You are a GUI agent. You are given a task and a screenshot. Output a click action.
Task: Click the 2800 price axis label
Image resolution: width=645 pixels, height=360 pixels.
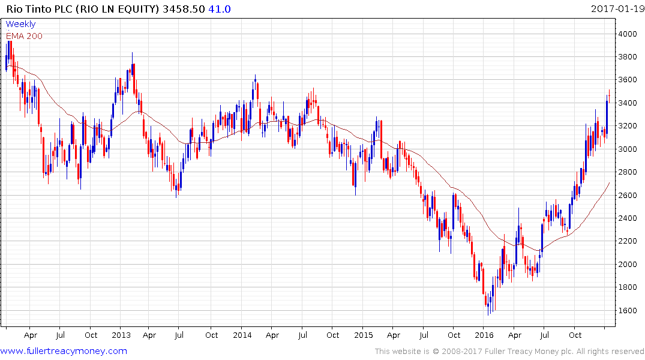tap(628, 172)
